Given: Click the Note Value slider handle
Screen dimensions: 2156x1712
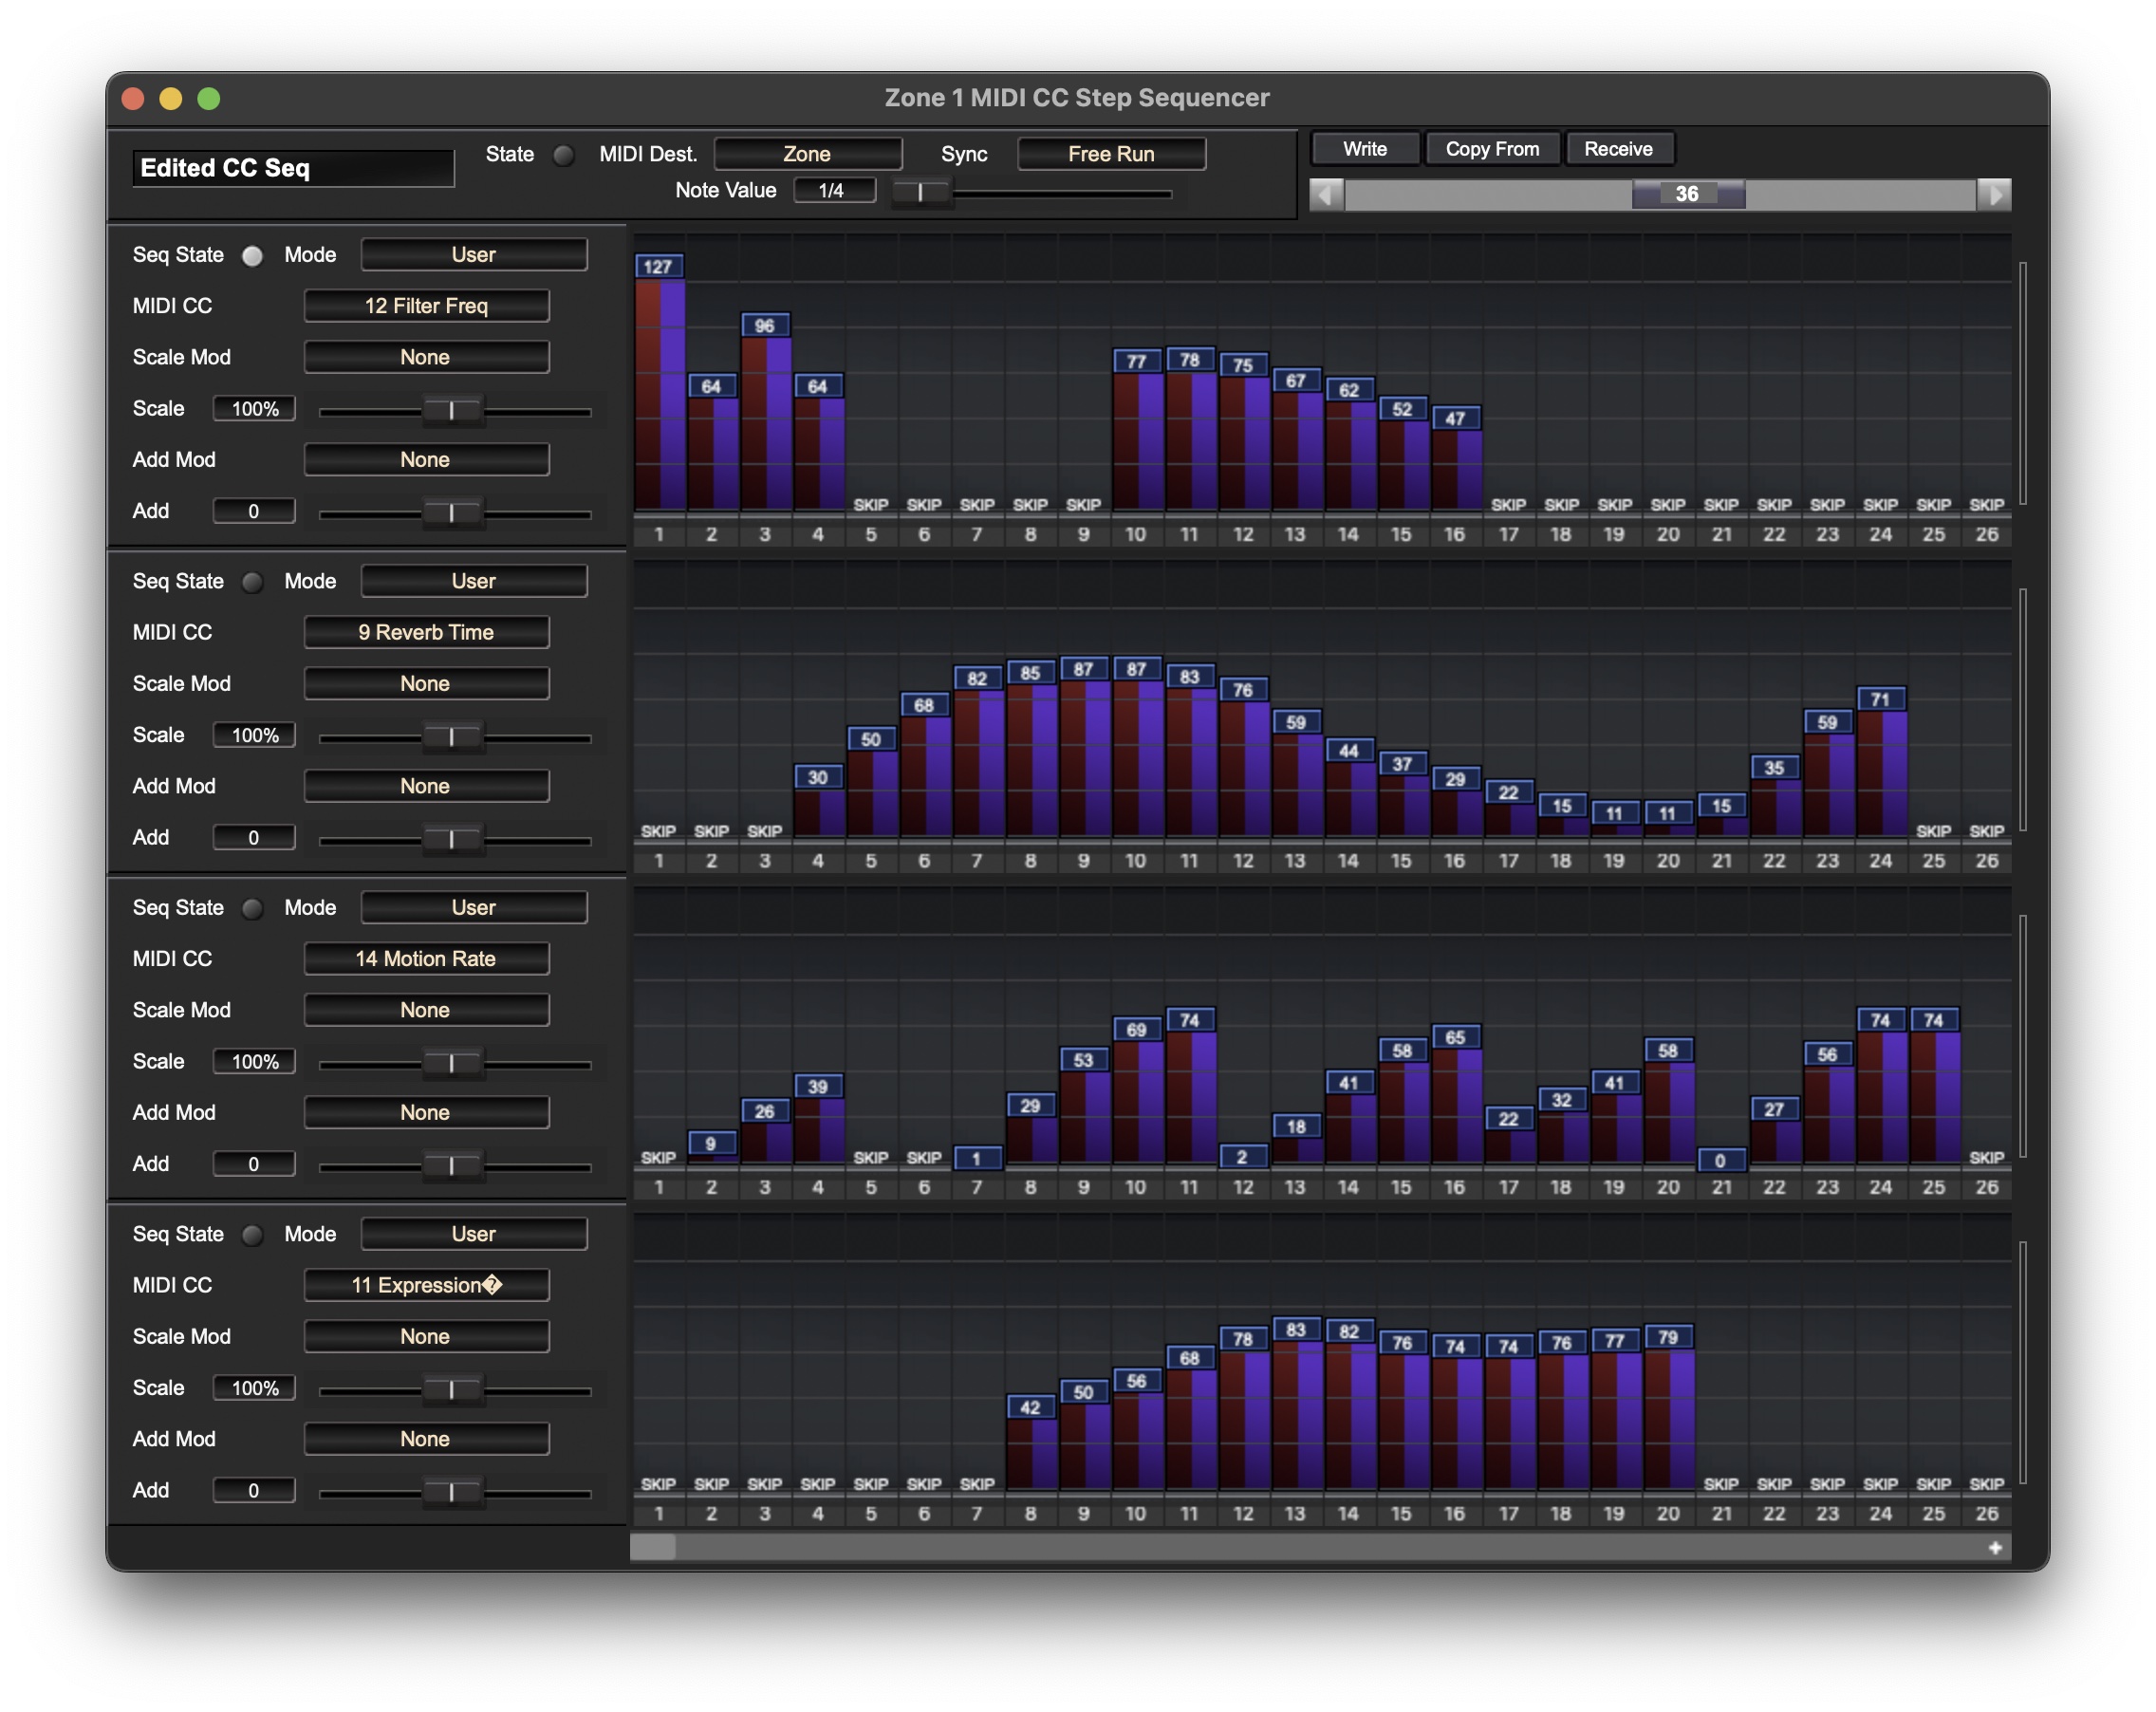Looking at the screenshot, I should [920, 192].
